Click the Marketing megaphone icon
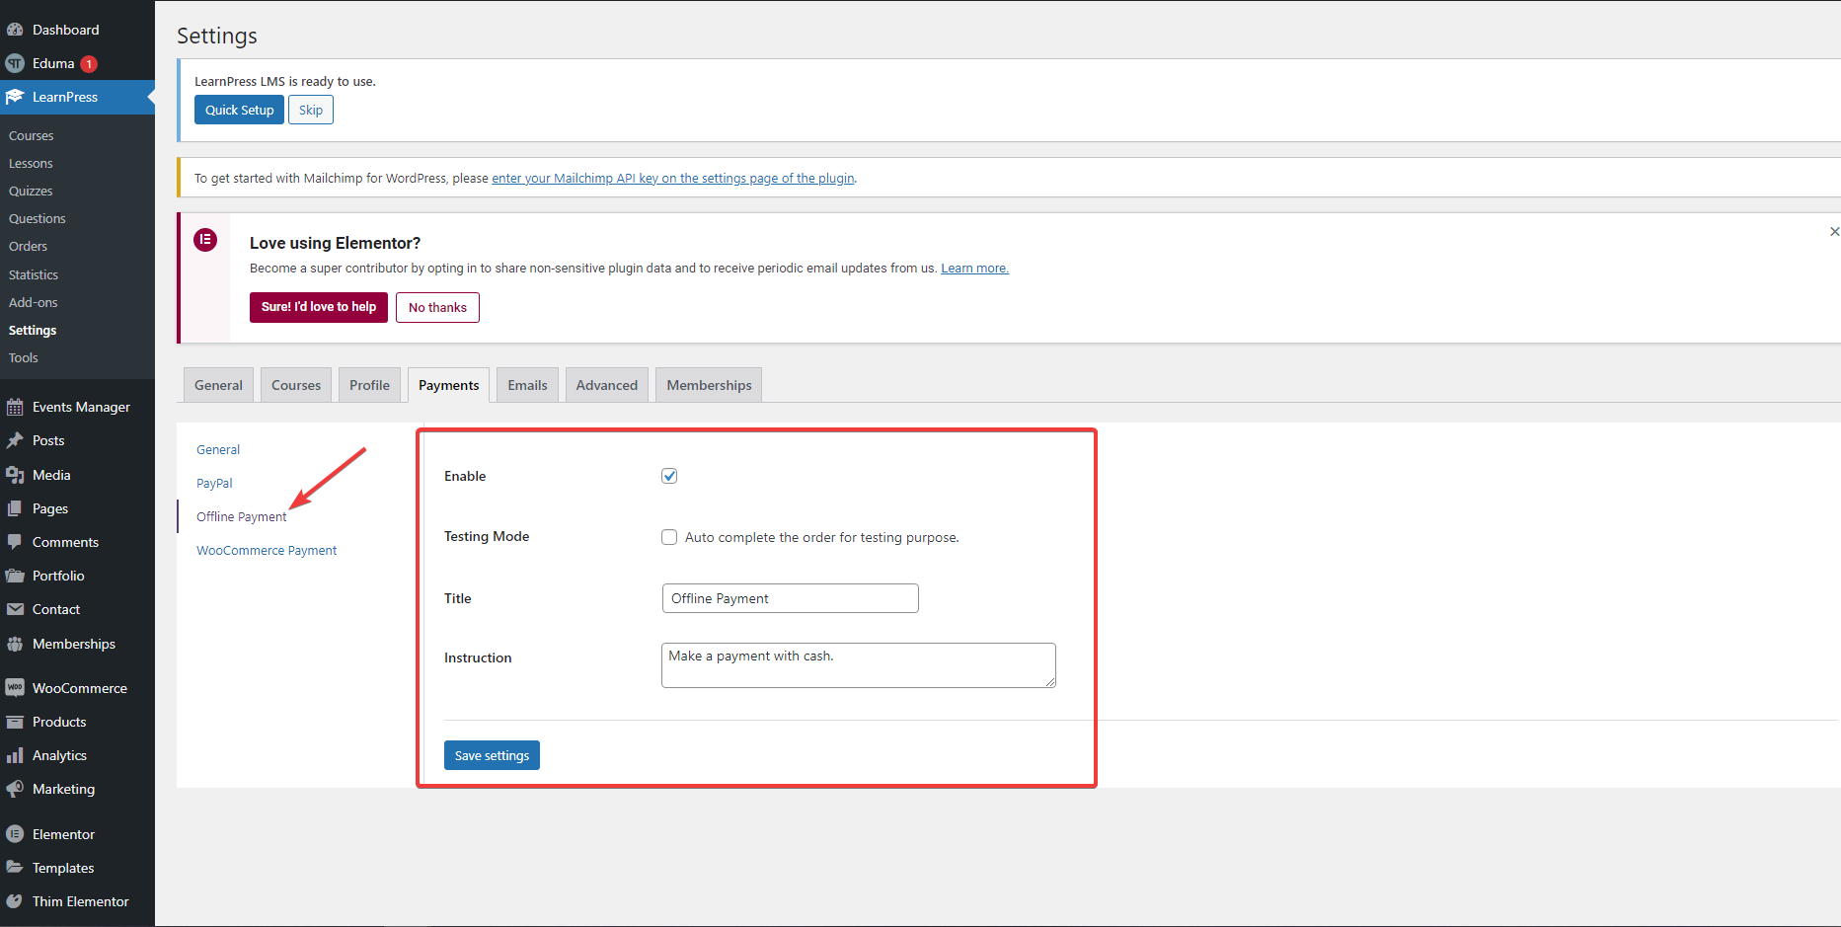The image size is (1841, 927). [15, 789]
